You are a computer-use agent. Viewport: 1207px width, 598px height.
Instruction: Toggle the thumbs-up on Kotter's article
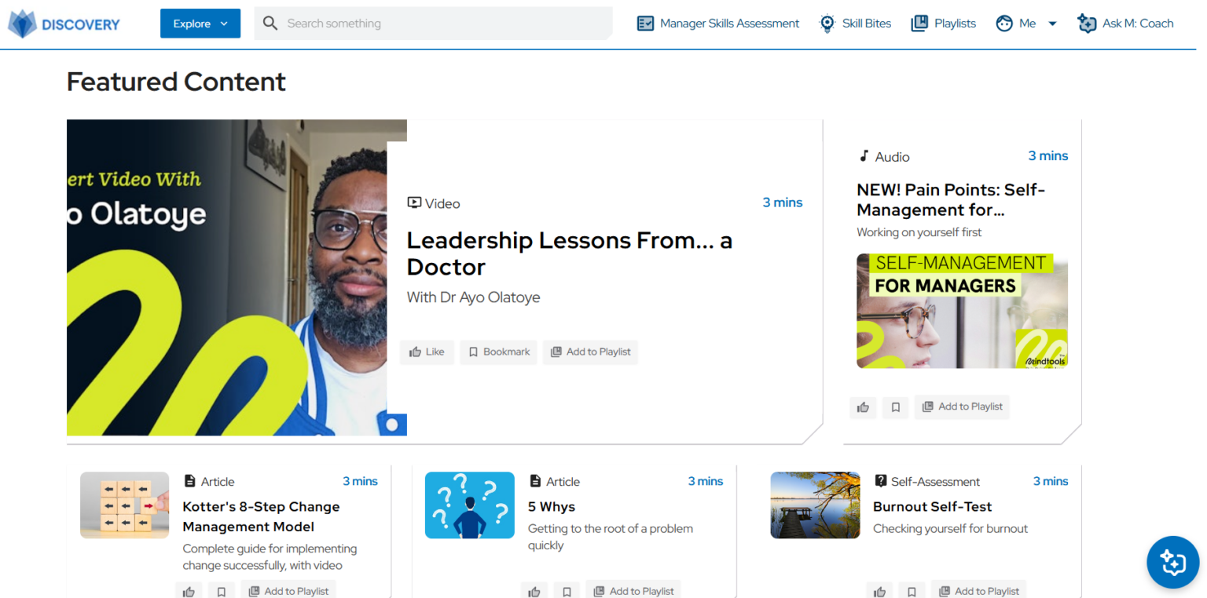point(189,590)
